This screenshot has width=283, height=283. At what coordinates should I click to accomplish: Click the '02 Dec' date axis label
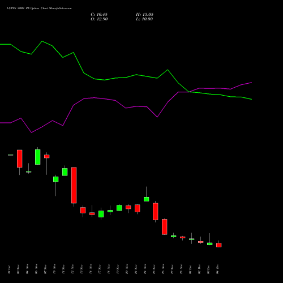tap(199, 269)
